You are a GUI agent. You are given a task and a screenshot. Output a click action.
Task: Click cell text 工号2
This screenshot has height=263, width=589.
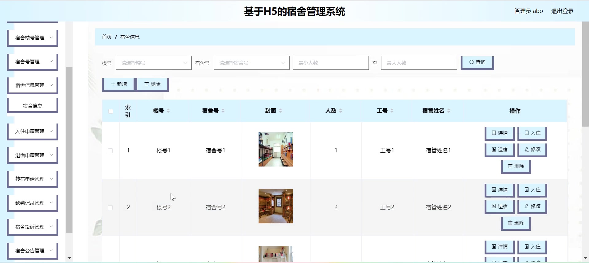pyautogui.click(x=387, y=207)
